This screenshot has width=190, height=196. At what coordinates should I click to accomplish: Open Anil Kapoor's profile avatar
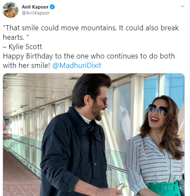(10, 10)
